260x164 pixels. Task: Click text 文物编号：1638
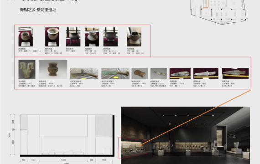click(77, 84)
